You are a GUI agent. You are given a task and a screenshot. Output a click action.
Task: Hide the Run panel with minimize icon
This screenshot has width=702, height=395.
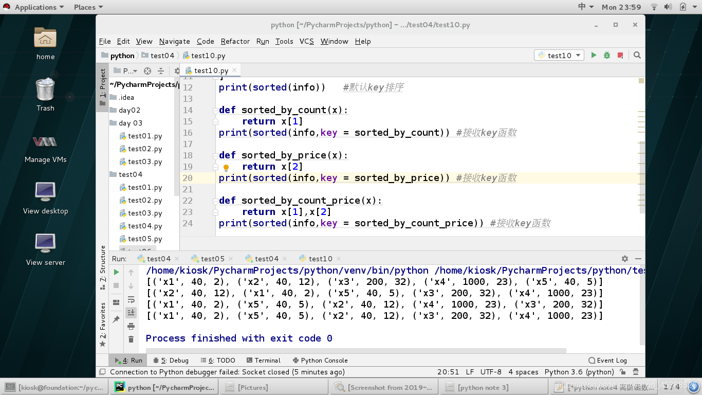pos(638,259)
